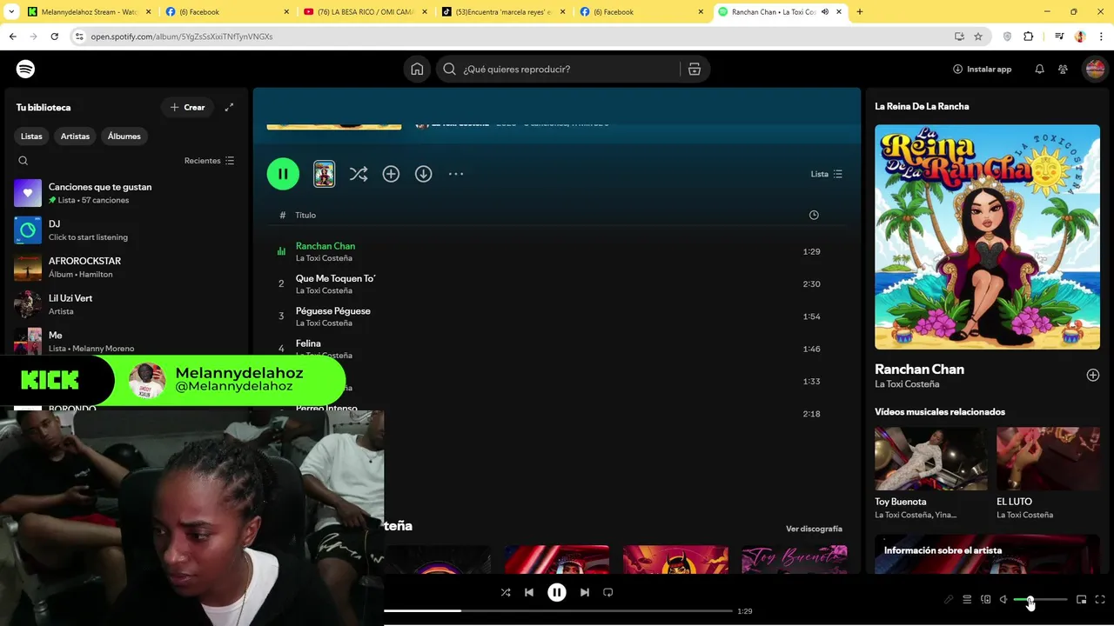This screenshot has width=1114, height=626.
Task: Open the La Reina De La Rancha cover
Action: click(x=987, y=236)
